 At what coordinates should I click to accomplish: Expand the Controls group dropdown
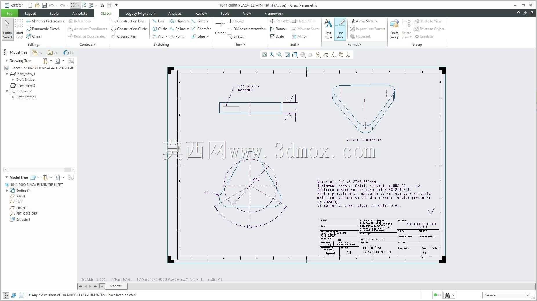pos(88,45)
